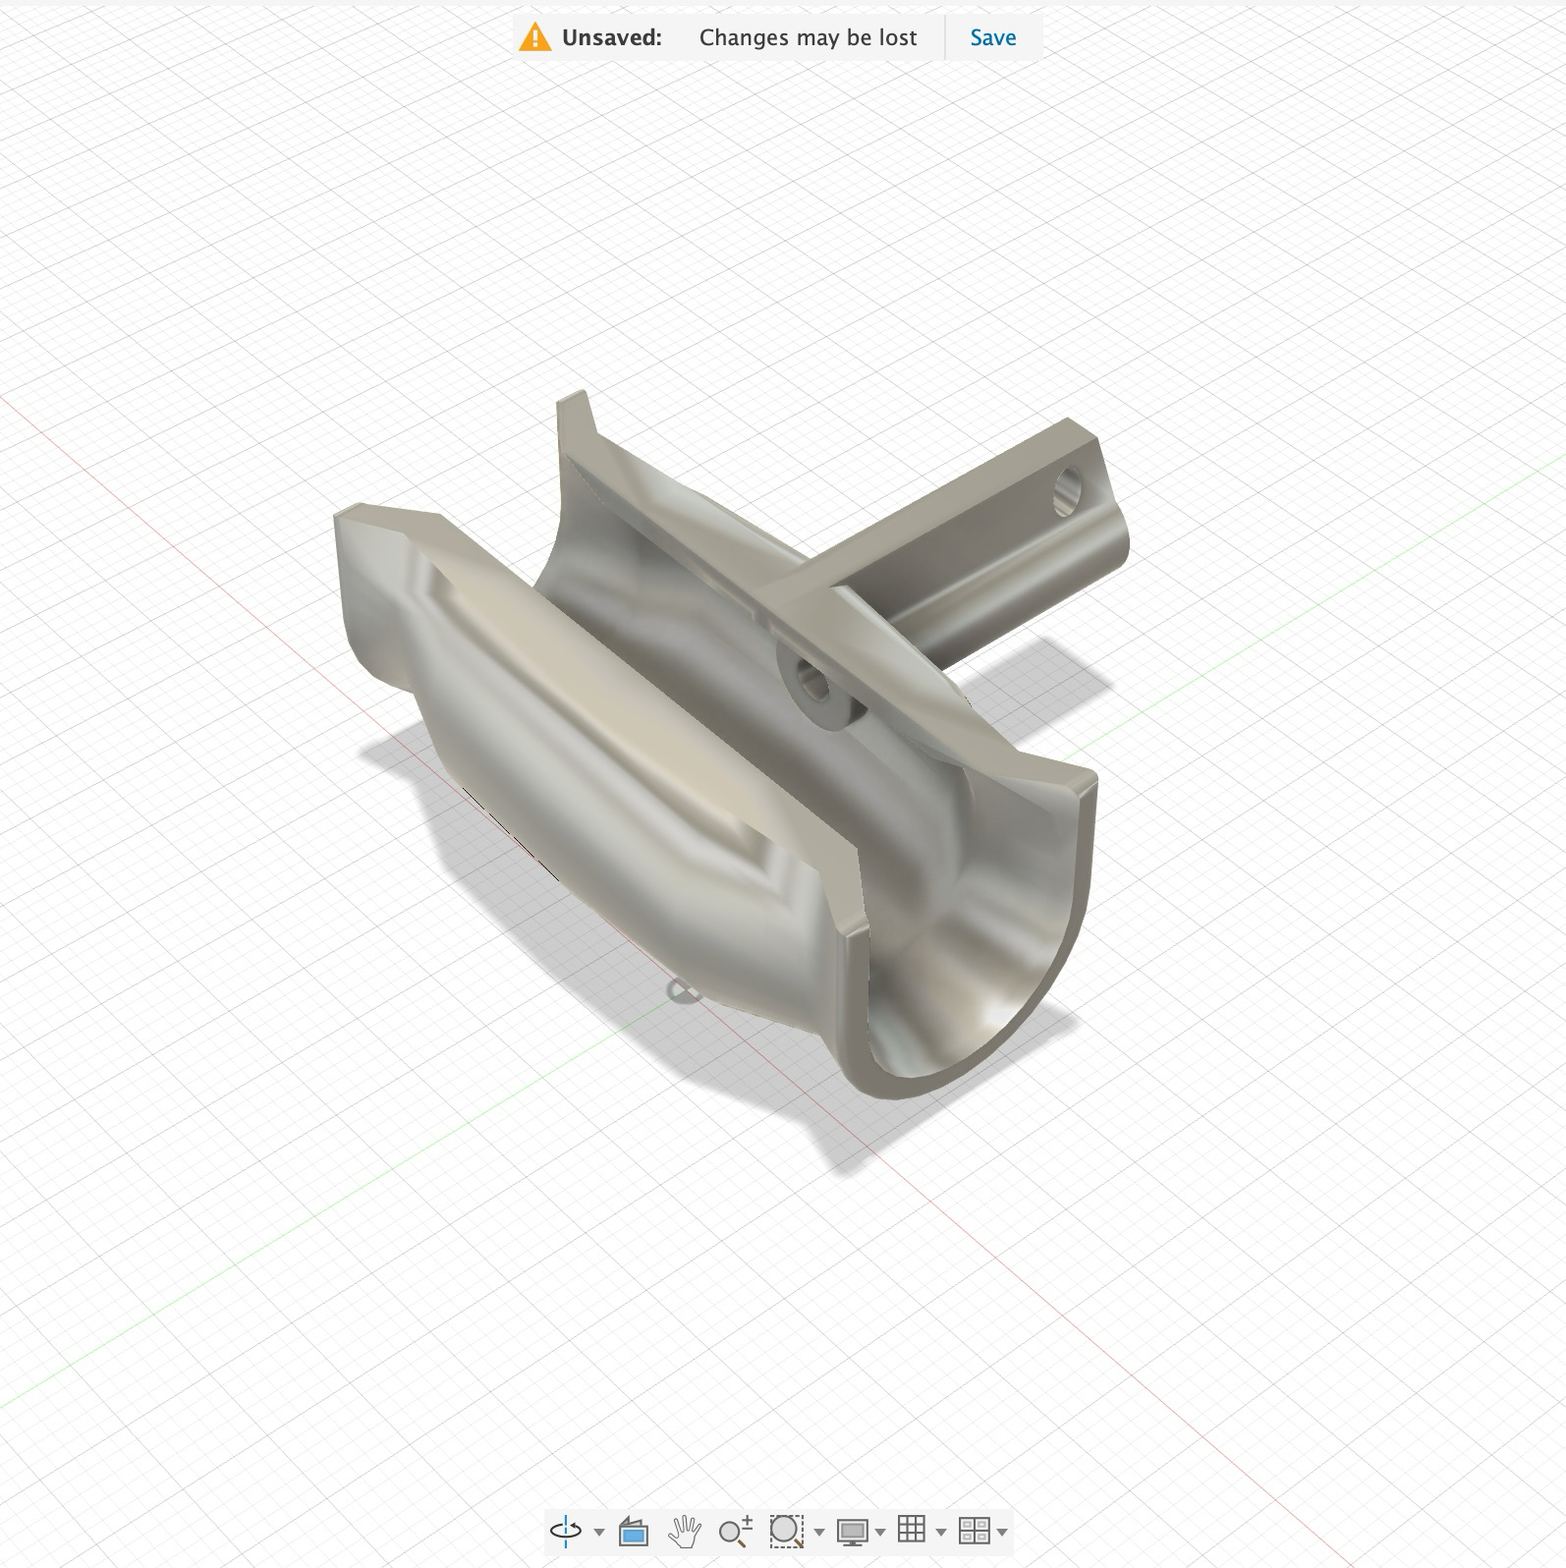The height and width of the screenshot is (1568, 1566).
Task: Click the Save link in unsaved banner
Action: click(992, 37)
